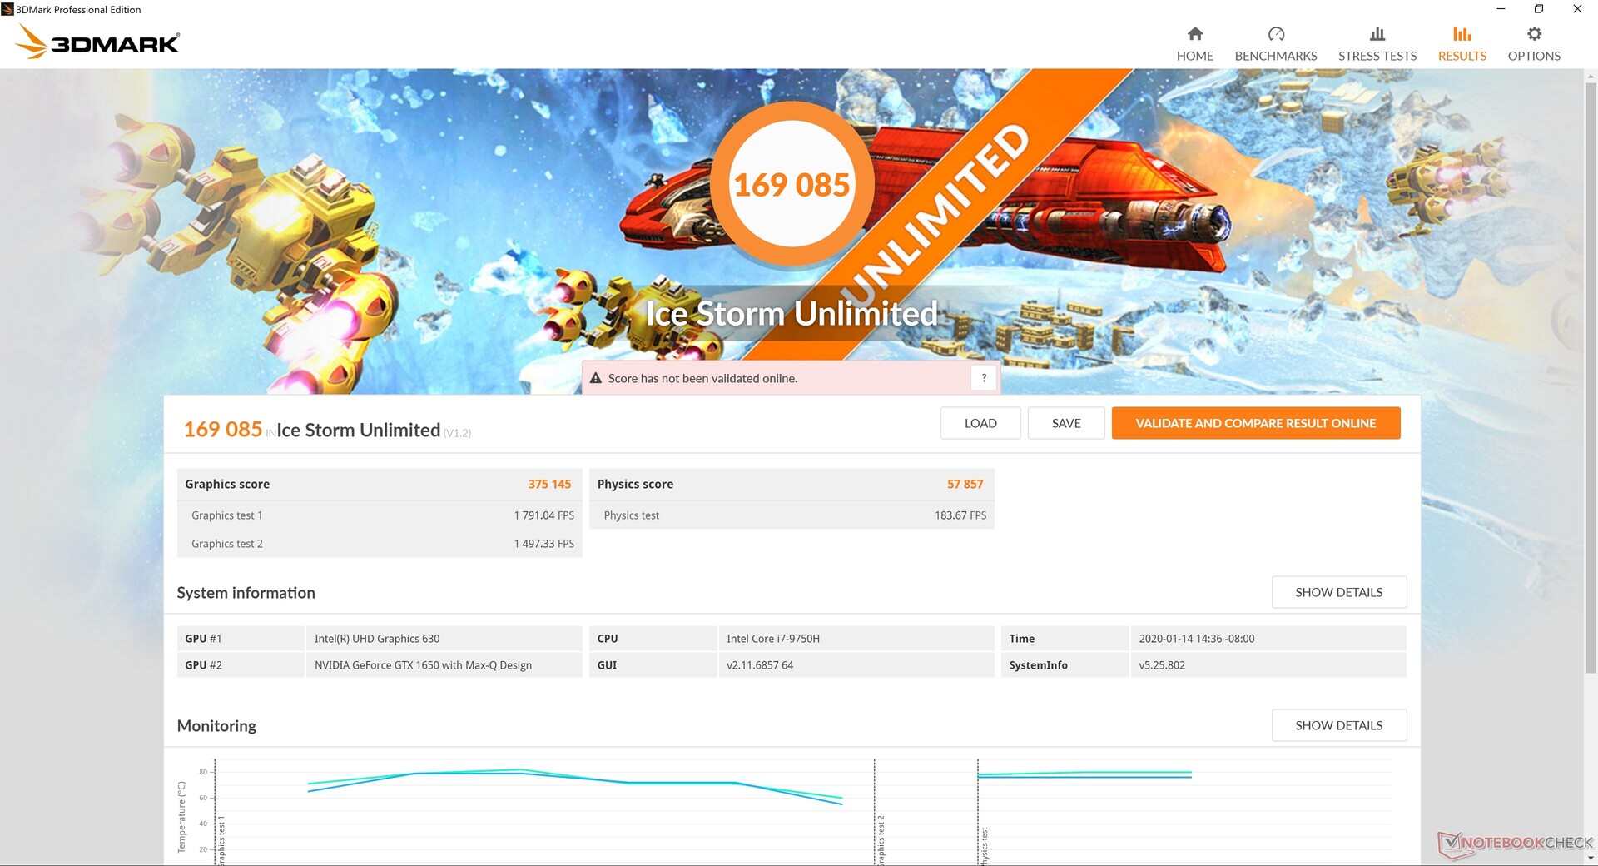1598x866 pixels.
Task: Select the RESULTS tab label
Action: (1462, 56)
